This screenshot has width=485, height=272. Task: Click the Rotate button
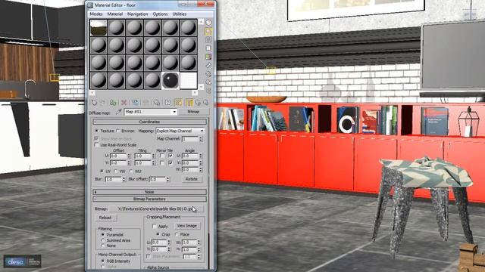pyautogui.click(x=192, y=179)
